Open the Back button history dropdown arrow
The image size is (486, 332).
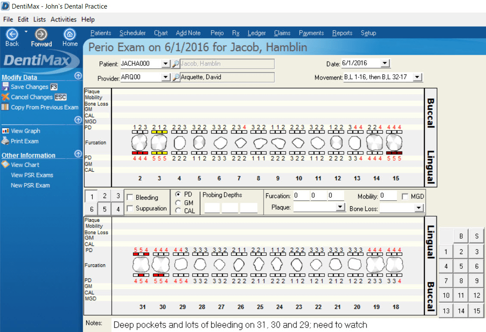[x=26, y=31]
